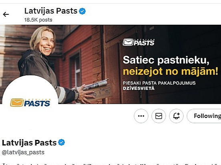The height and width of the screenshot is (165, 221).
Task: Click the 'Satiec pastnieku,' banner headline
Action: (166, 60)
